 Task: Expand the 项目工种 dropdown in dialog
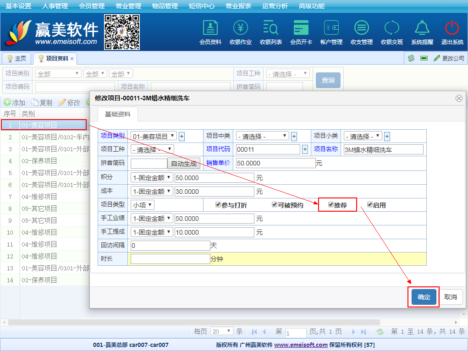pos(152,149)
